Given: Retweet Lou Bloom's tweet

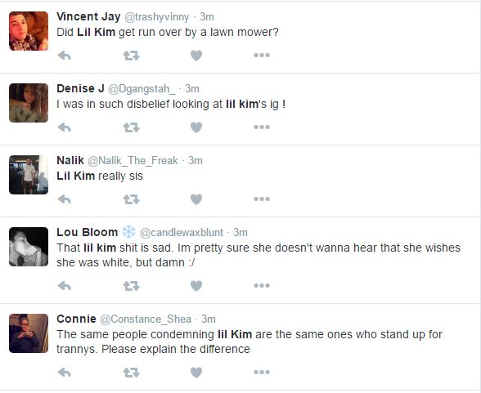Looking at the screenshot, I should click(x=131, y=286).
